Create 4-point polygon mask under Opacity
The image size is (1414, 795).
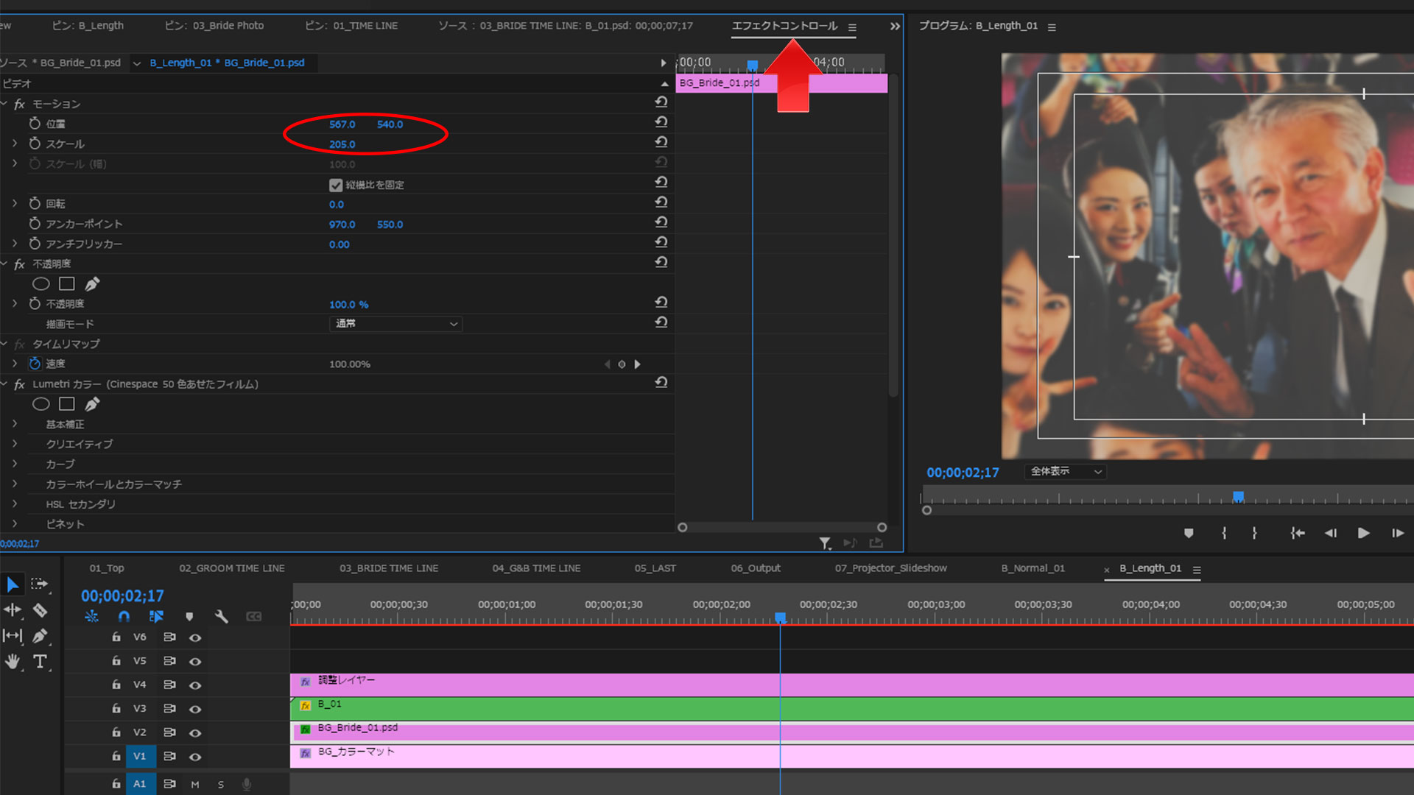[x=67, y=284]
